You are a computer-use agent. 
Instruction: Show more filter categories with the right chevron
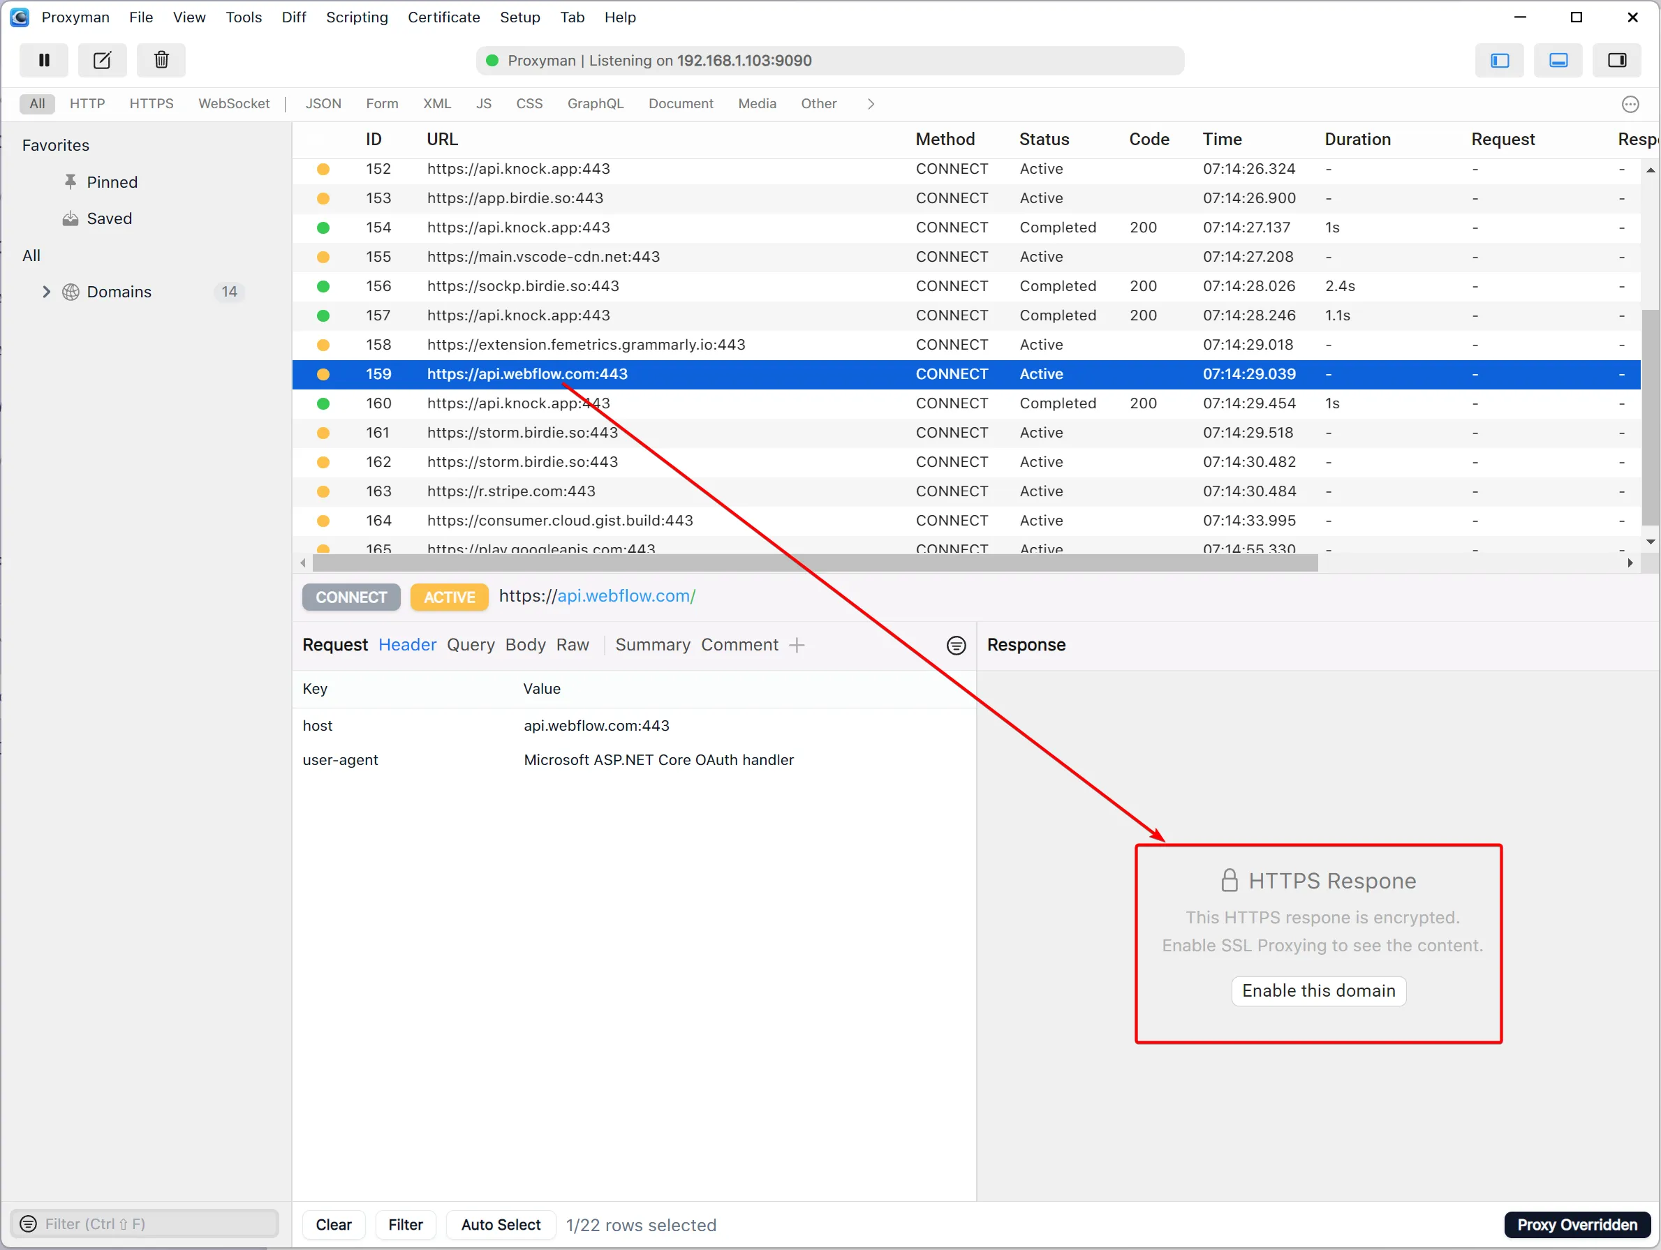(x=871, y=103)
